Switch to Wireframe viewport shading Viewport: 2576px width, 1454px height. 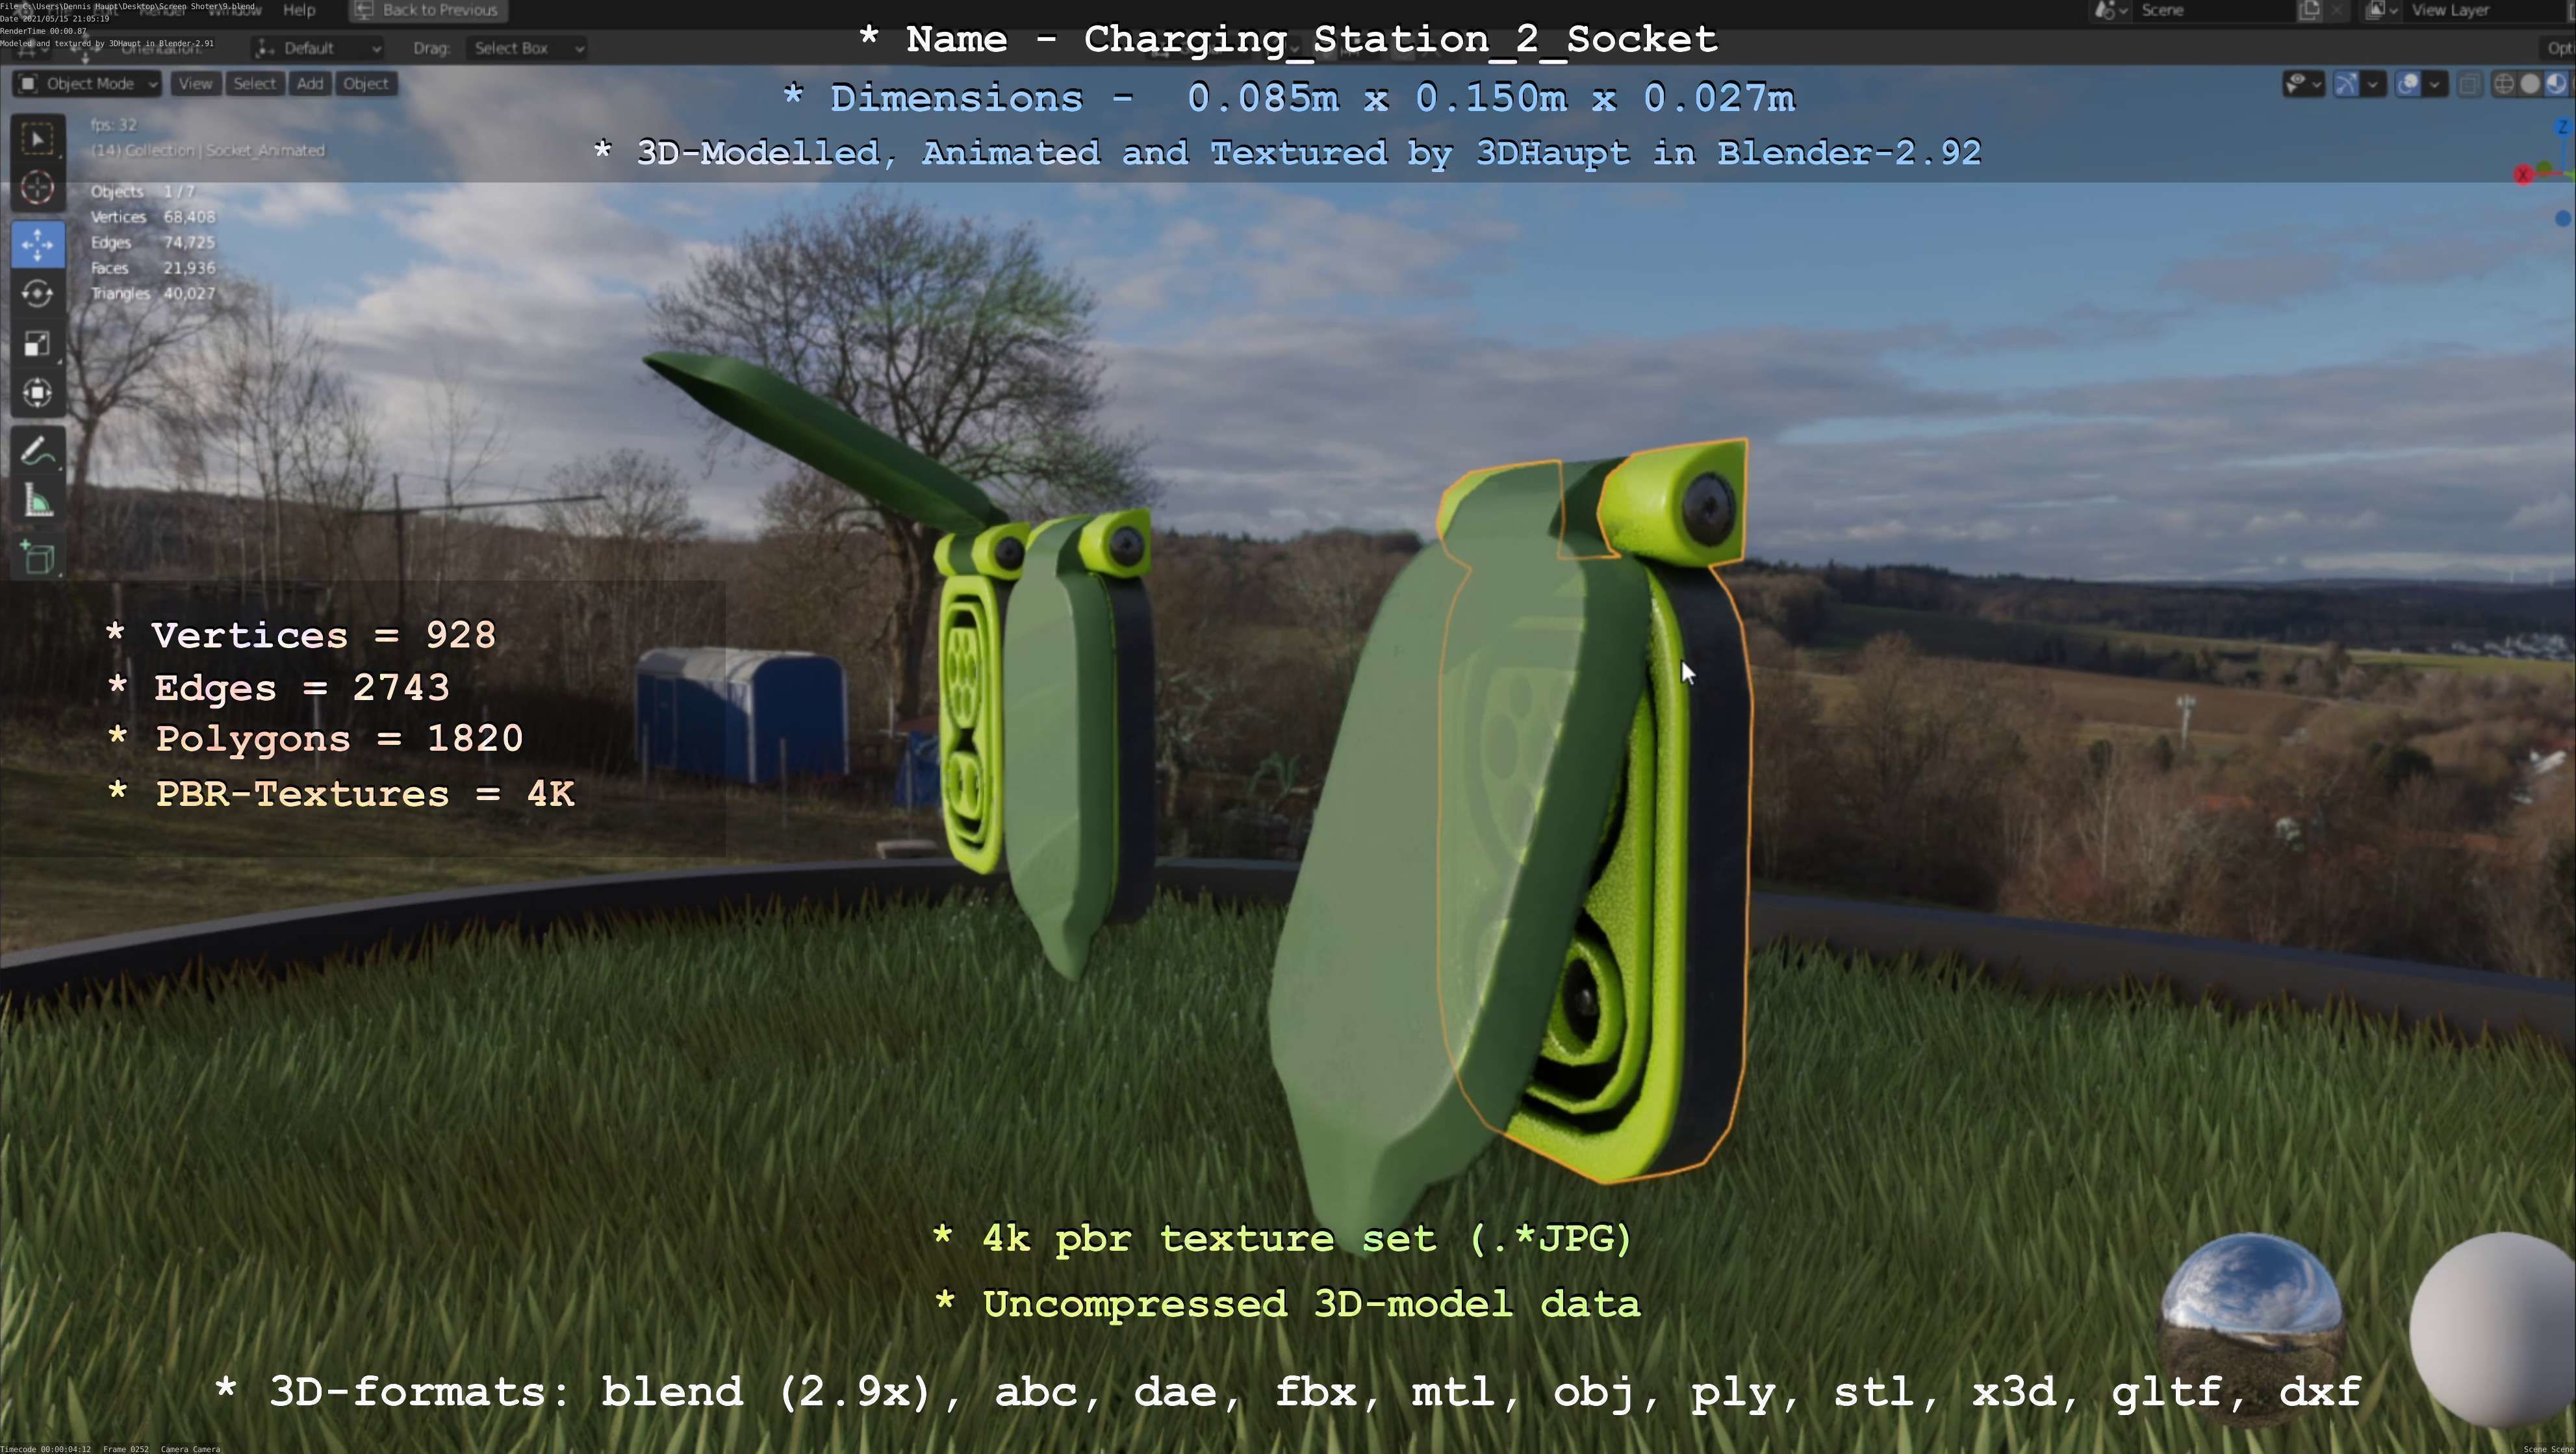pos(2504,84)
